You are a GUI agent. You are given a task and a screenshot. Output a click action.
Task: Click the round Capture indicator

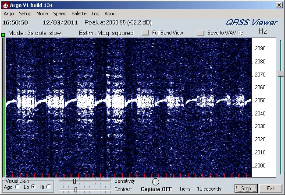pyautogui.click(x=156, y=182)
